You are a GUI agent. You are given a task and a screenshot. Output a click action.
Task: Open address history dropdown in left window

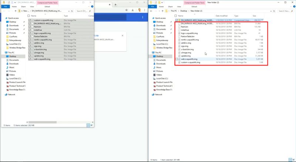pyautogui.click(x=69, y=11)
